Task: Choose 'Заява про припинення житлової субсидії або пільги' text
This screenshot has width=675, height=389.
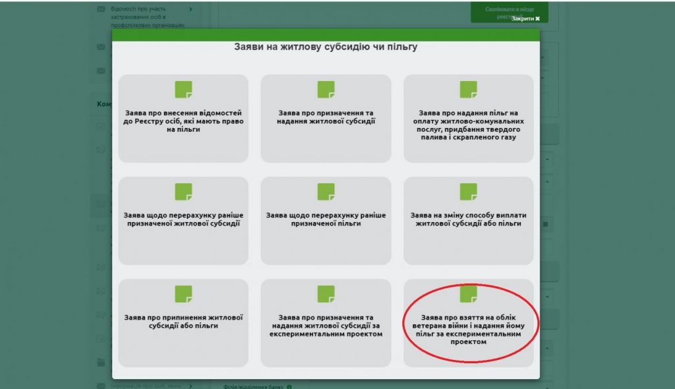Action: click(x=183, y=321)
